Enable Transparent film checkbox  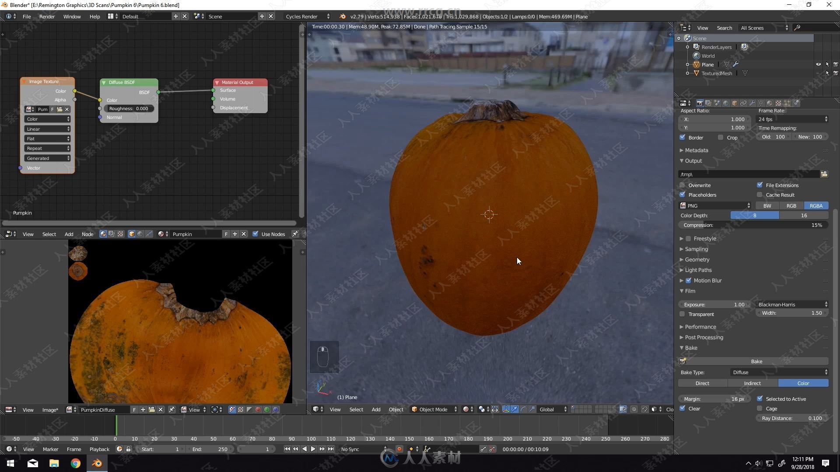(x=682, y=313)
